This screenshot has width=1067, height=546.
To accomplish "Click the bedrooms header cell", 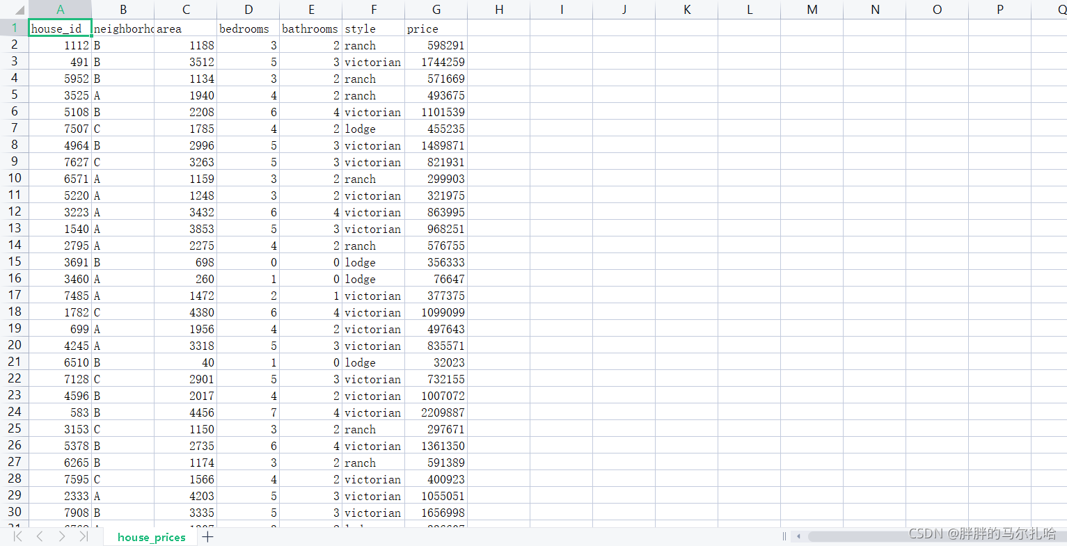I will tap(248, 29).
